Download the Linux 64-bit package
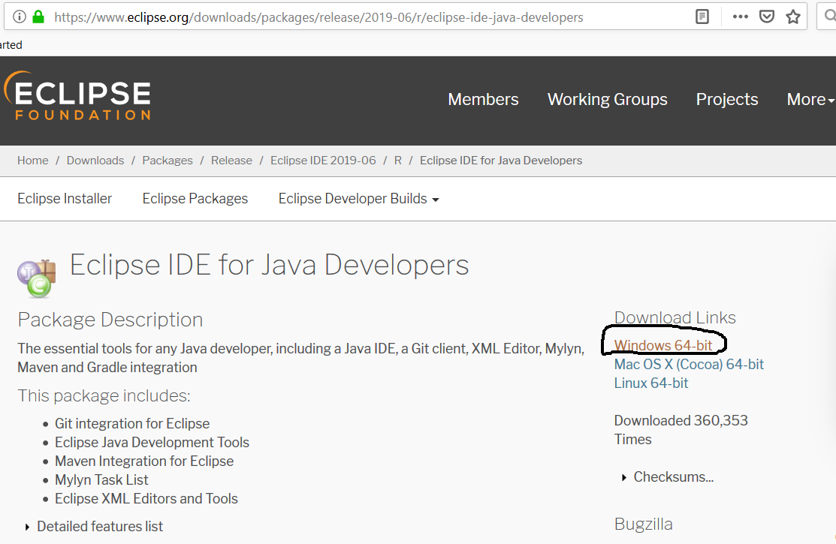Viewport: 836px width, 544px height. [x=651, y=383]
